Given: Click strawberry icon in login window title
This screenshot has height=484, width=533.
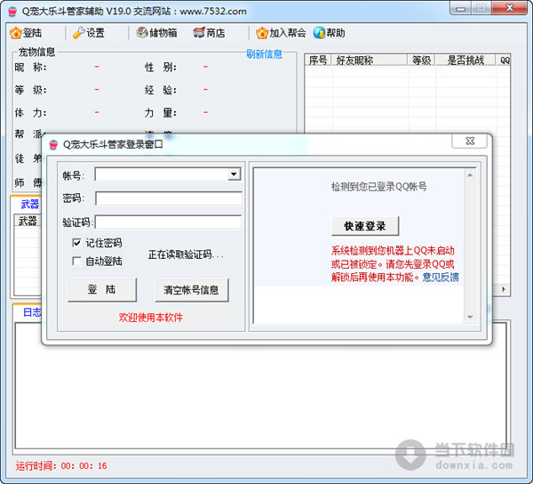Looking at the screenshot, I should [x=53, y=144].
